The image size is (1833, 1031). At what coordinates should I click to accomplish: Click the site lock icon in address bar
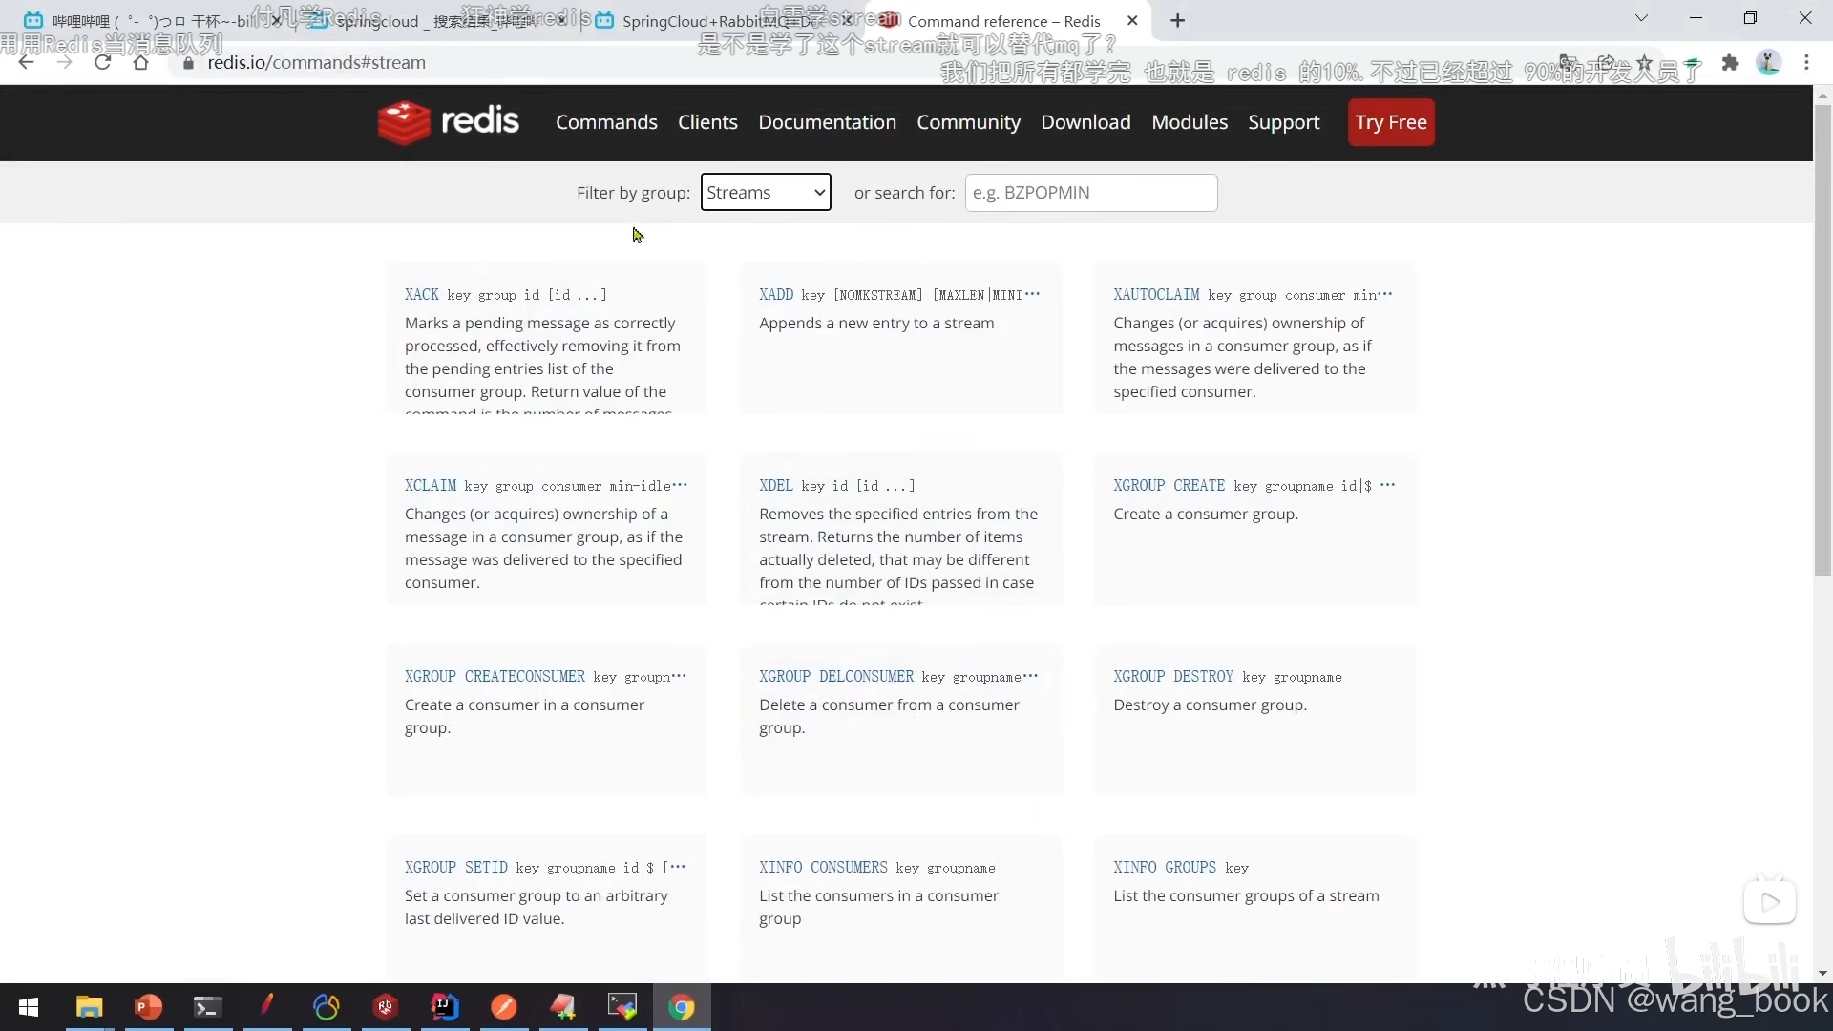tap(188, 63)
